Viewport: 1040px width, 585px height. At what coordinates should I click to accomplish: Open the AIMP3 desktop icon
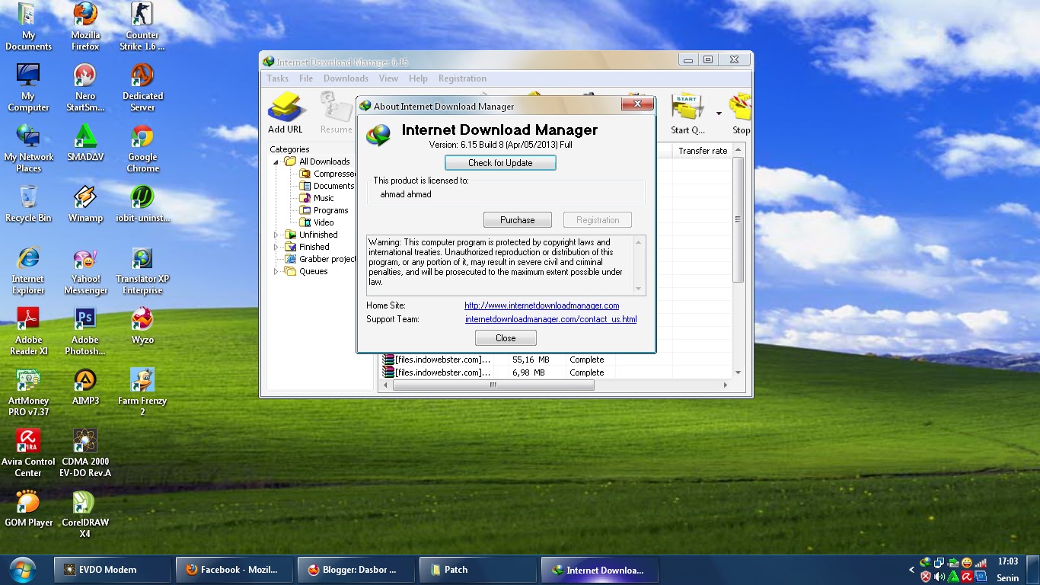tap(85, 387)
